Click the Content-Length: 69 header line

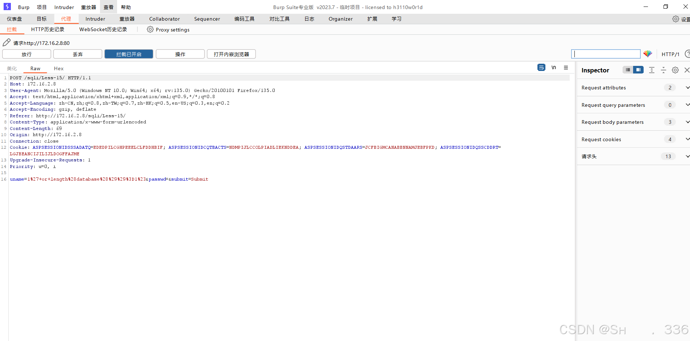click(x=36, y=129)
